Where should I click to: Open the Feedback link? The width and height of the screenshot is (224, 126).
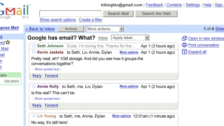tap(154, 5)
